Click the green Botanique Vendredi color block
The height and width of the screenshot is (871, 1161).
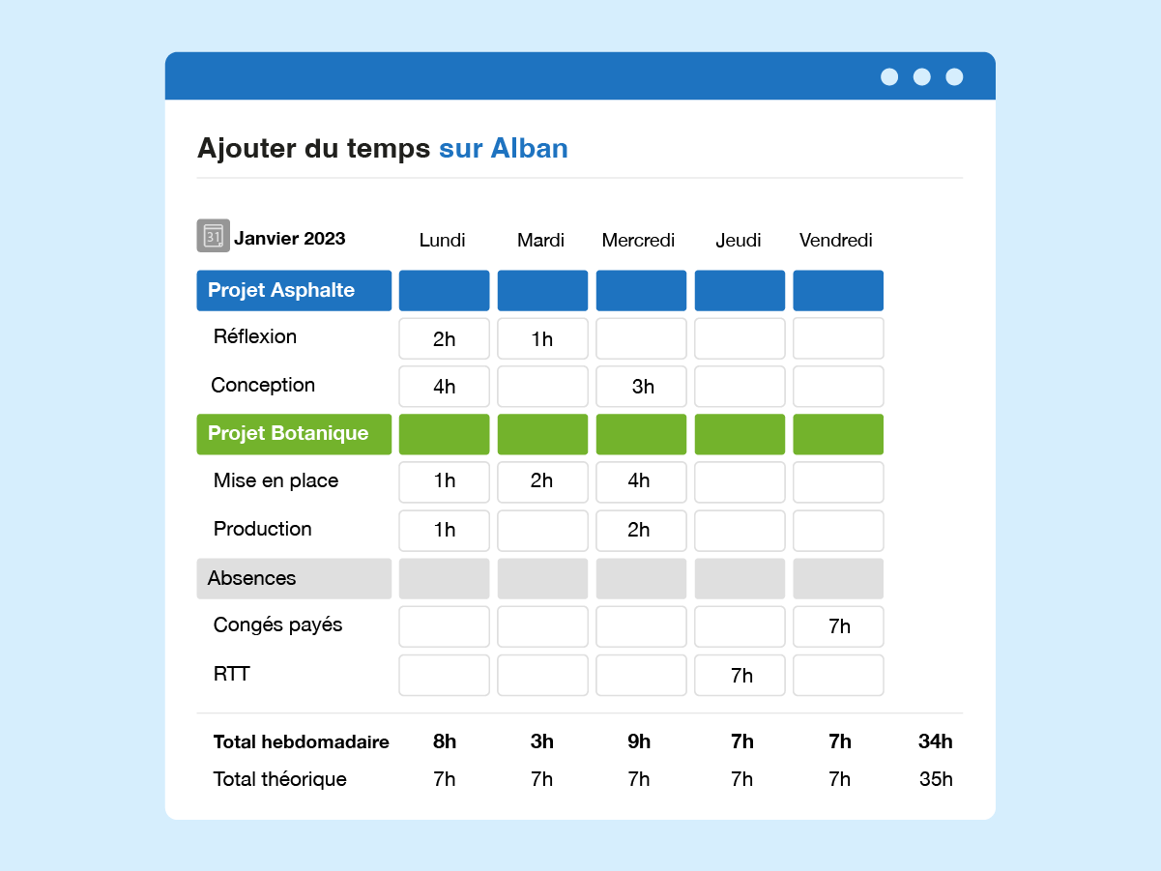[838, 434]
